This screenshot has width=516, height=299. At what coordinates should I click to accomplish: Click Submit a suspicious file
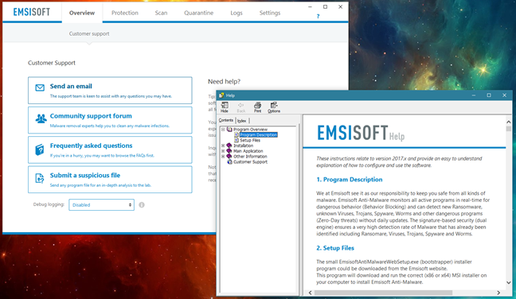[x=110, y=180]
